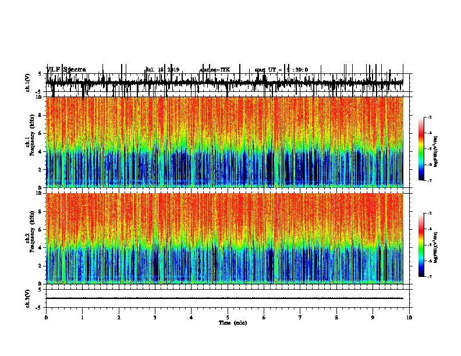Click the ch.1 colorbar log(PSD) unit label
The image size is (461, 356).
436,151
